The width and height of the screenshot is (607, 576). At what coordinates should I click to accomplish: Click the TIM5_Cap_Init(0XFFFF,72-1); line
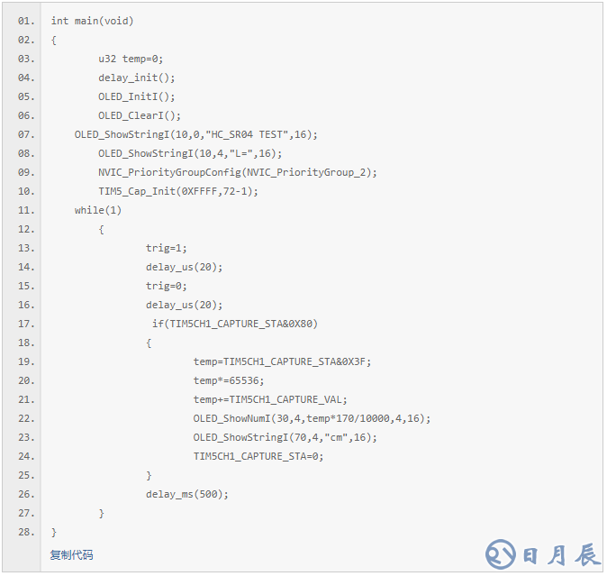[x=178, y=191]
